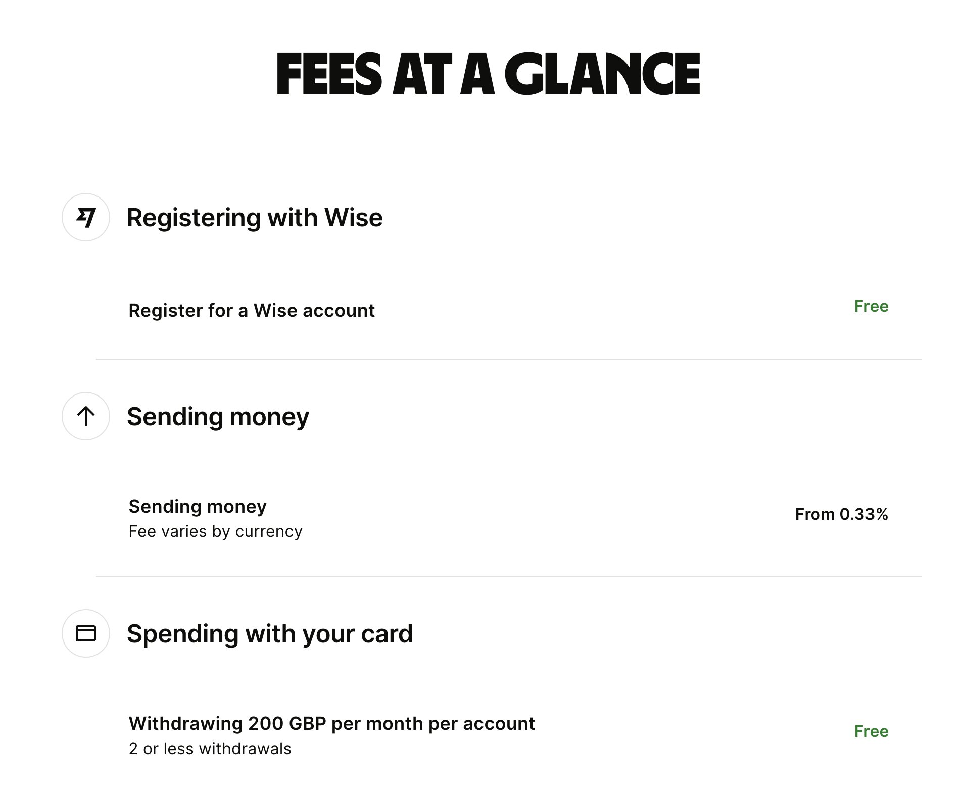Image resolution: width=965 pixels, height=791 pixels.
Task: Click the GLANCE word in page title
Action: click(x=602, y=74)
